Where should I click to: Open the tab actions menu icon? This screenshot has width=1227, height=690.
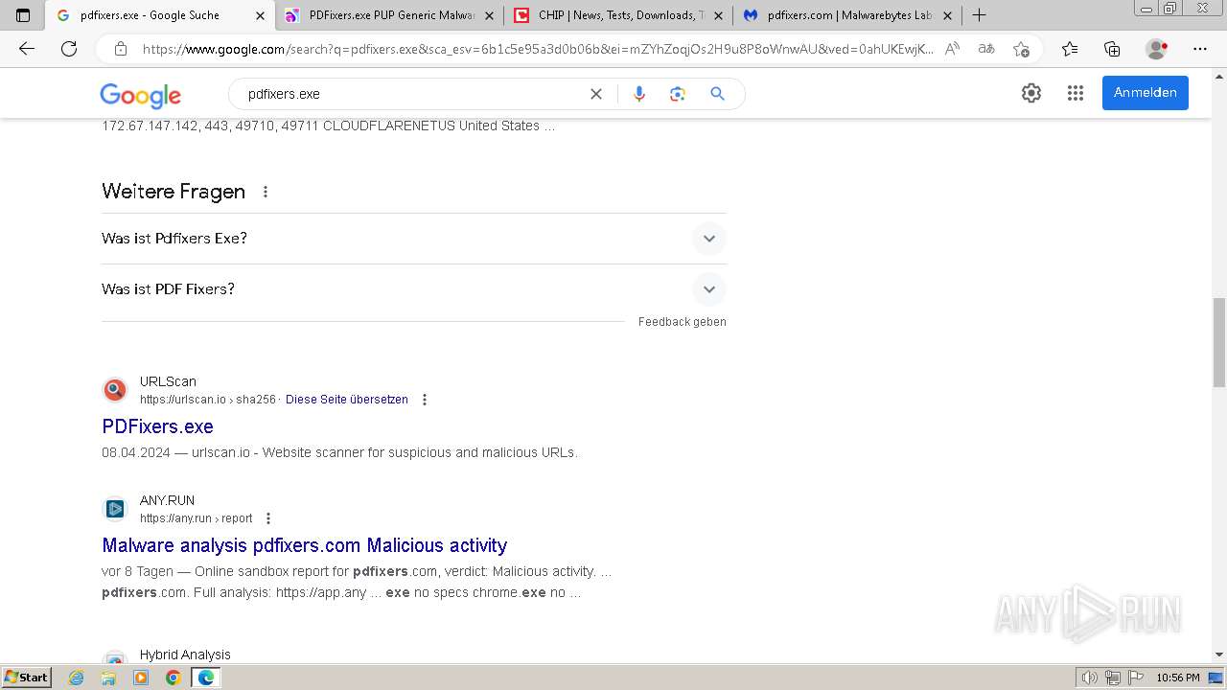point(23,15)
